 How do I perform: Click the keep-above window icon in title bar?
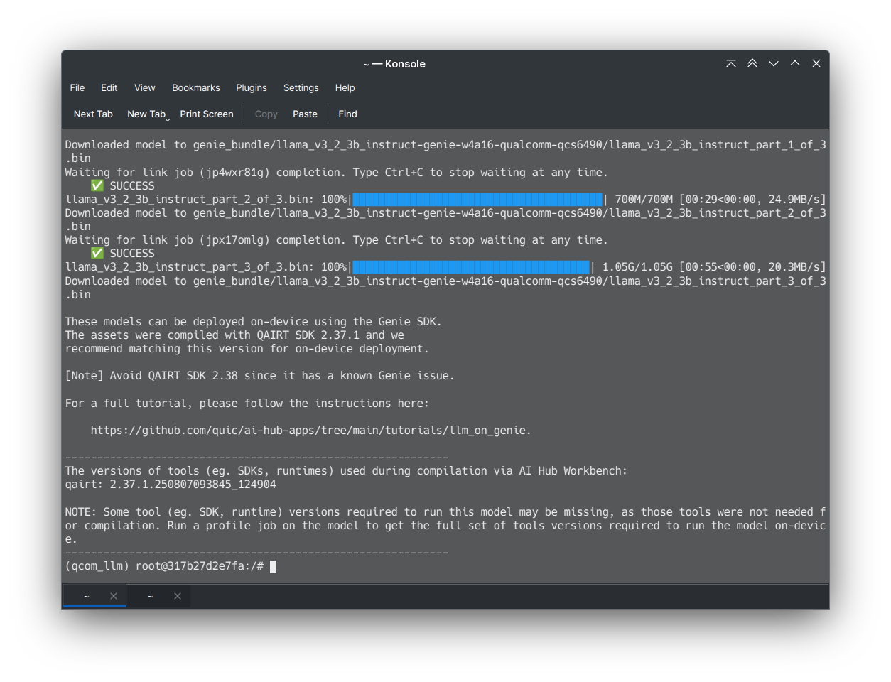(x=731, y=63)
